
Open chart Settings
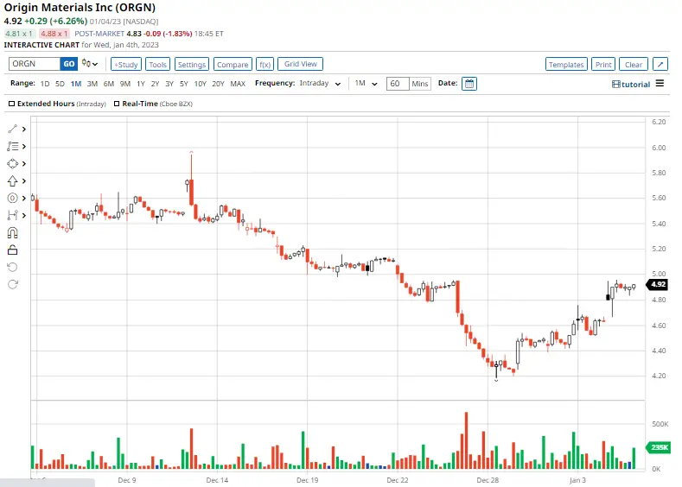click(192, 64)
